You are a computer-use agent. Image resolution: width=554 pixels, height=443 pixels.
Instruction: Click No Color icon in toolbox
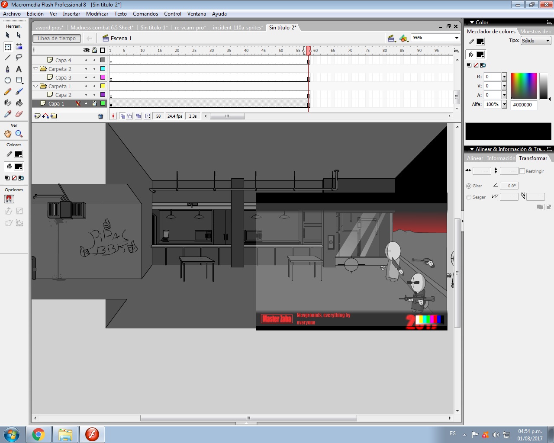pyautogui.click(x=14, y=178)
